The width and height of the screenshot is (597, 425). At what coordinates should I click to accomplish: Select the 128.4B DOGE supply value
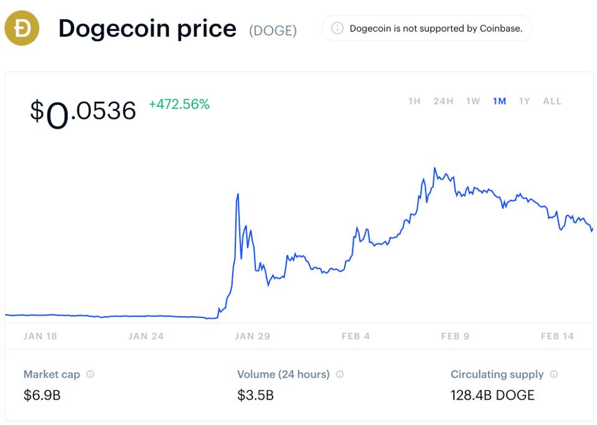[x=492, y=395]
